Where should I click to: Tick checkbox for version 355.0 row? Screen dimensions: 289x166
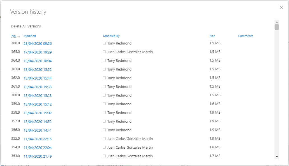point(104,138)
